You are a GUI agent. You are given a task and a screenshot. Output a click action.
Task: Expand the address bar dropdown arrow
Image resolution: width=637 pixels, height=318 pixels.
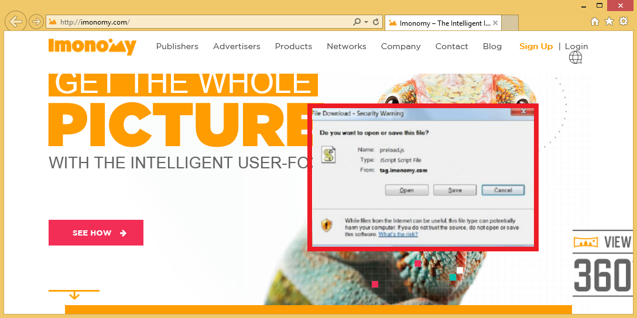[367, 22]
